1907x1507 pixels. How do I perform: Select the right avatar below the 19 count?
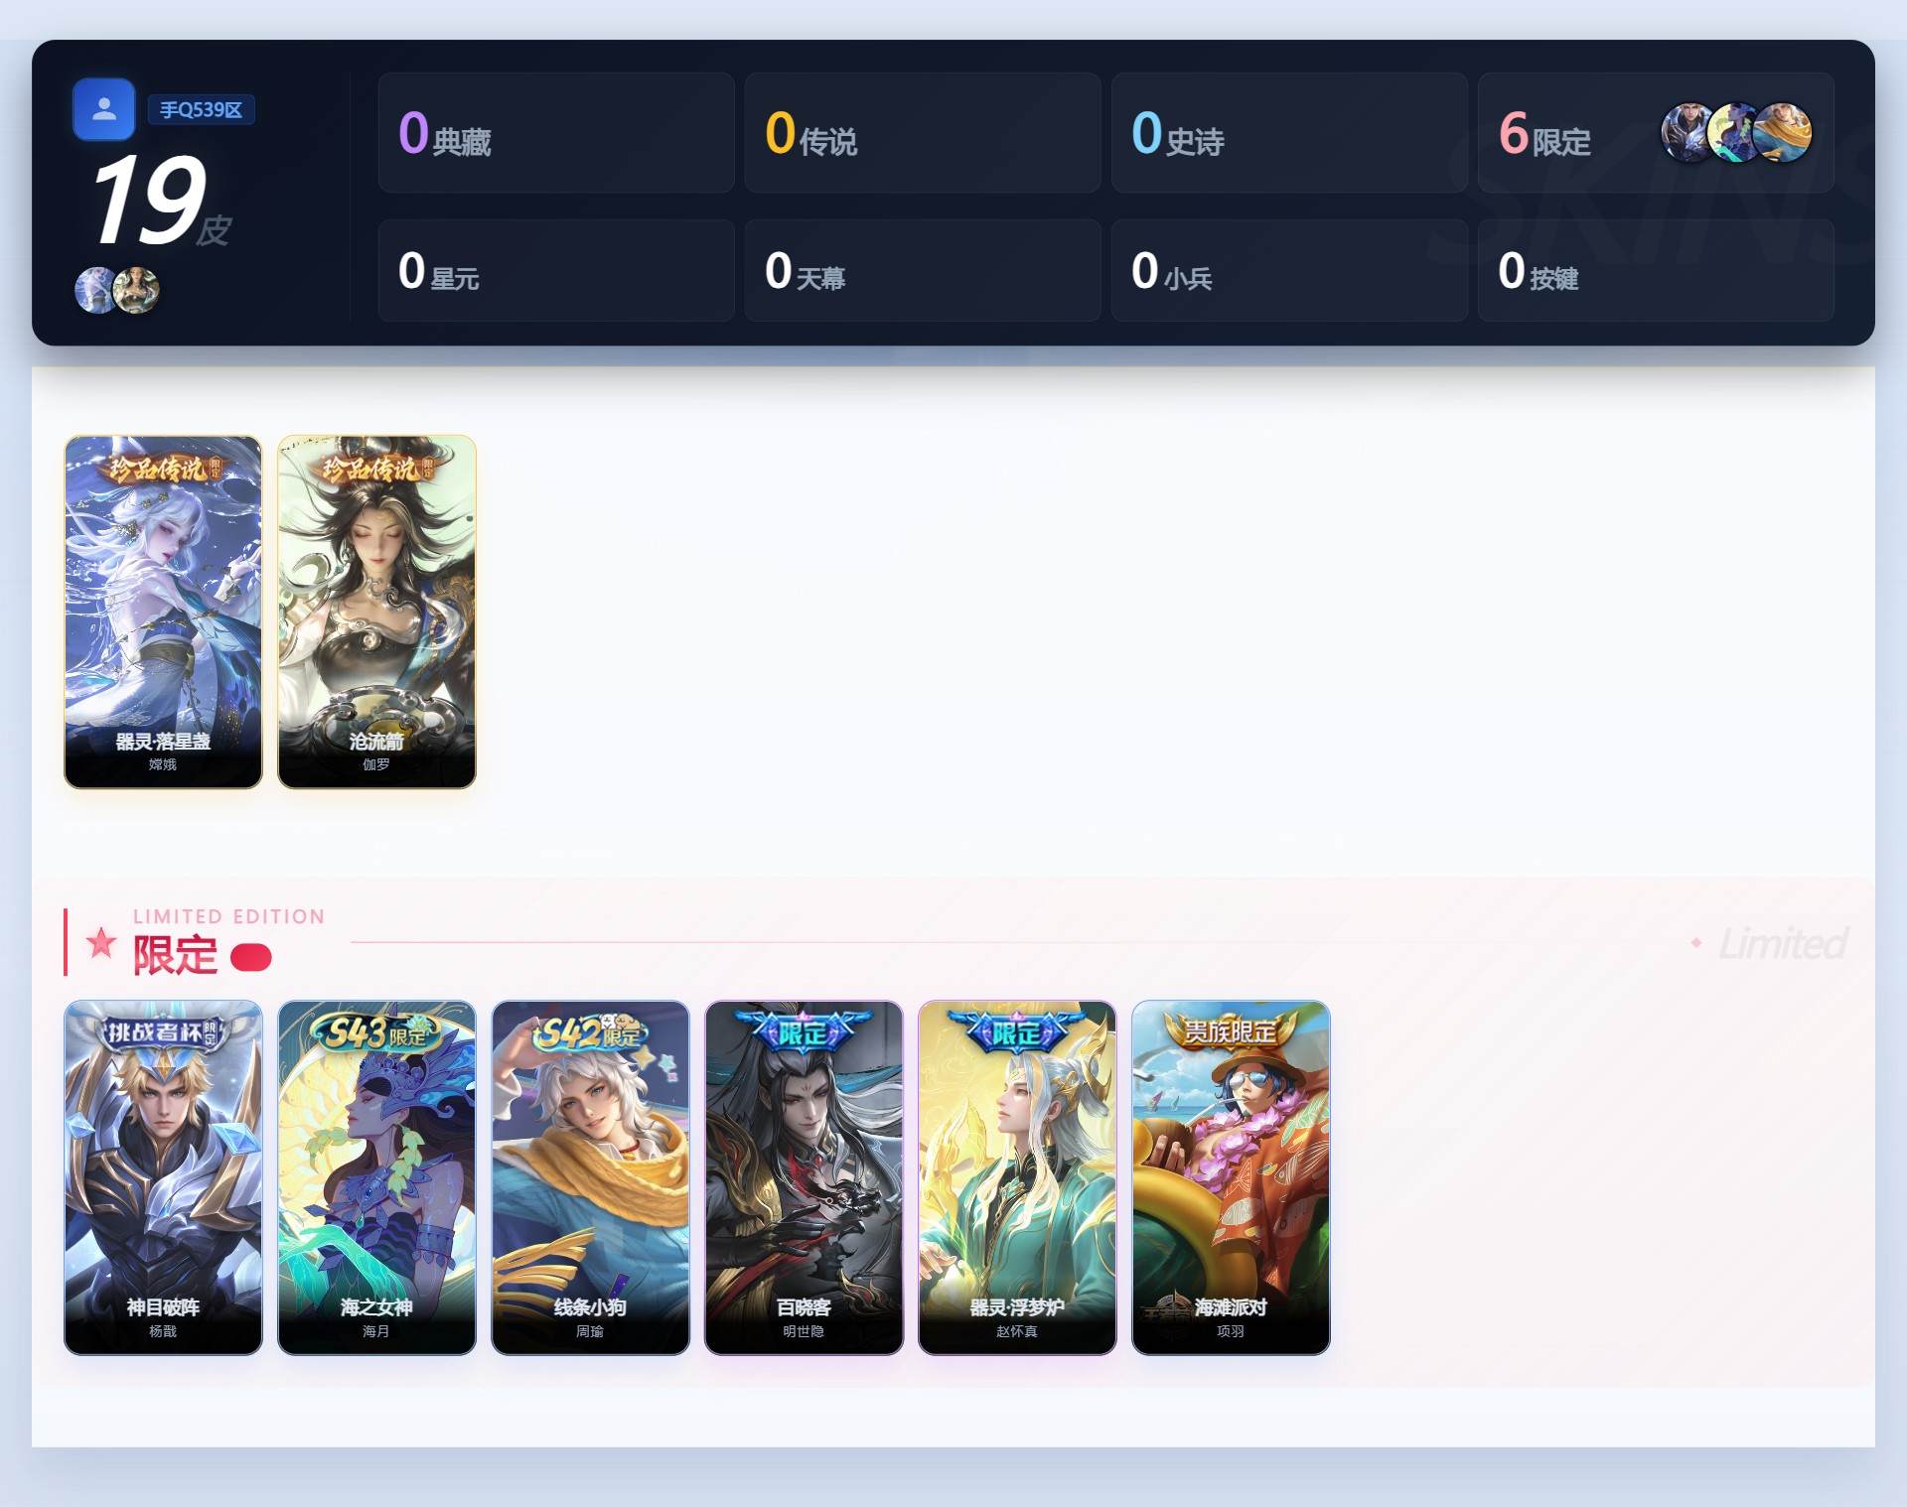(x=136, y=290)
